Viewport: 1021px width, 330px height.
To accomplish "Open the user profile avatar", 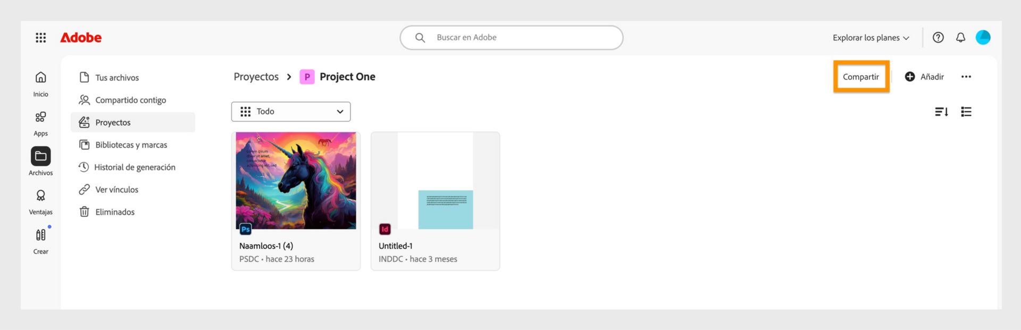I will (x=983, y=38).
